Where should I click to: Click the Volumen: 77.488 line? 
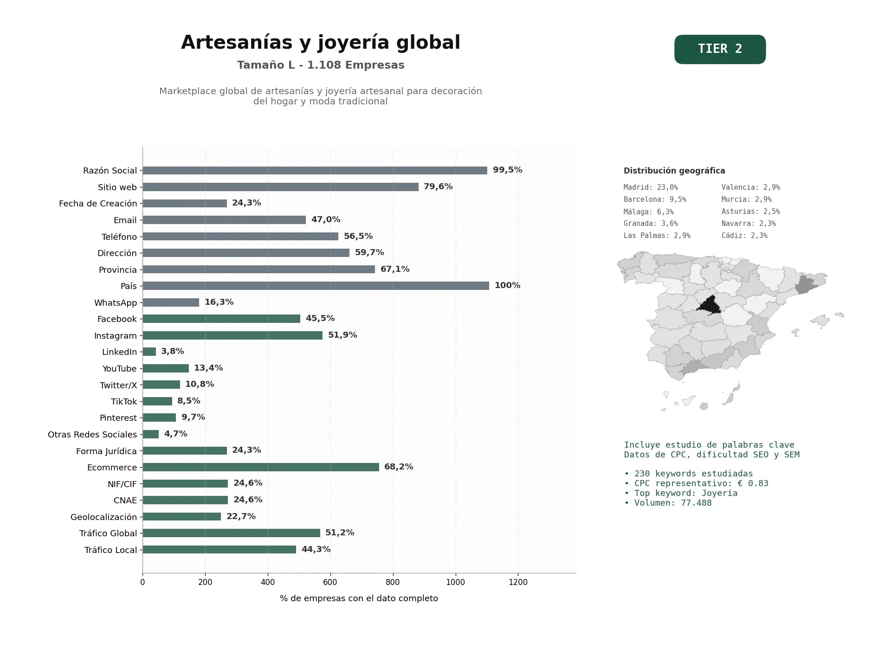668,503
